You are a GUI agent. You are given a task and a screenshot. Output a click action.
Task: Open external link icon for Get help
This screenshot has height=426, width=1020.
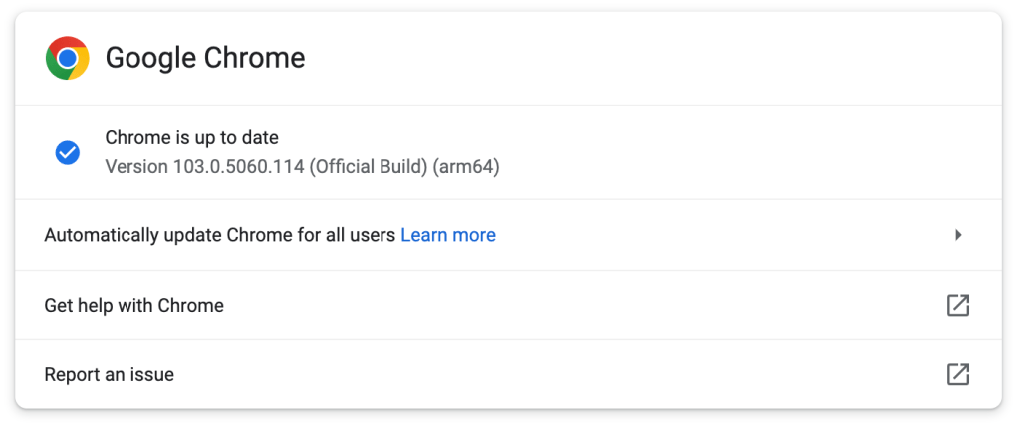(x=957, y=305)
